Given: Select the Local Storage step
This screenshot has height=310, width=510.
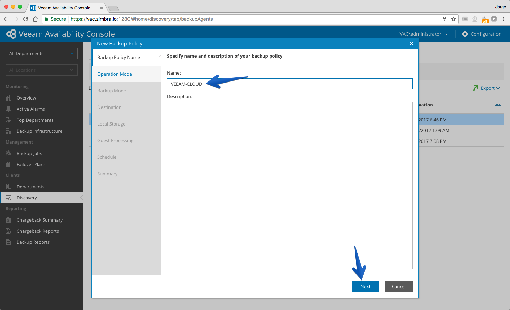Looking at the screenshot, I should tap(126, 124).
